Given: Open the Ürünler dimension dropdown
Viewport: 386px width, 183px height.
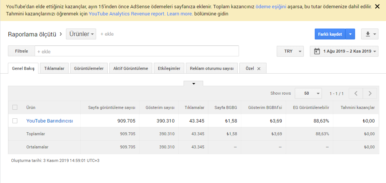Looking at the screenshot, I should [x=81, y=34].
